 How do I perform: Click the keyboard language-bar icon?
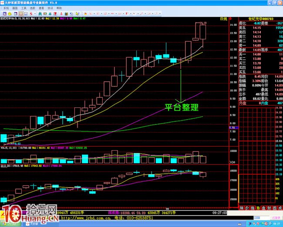[239, 224]
